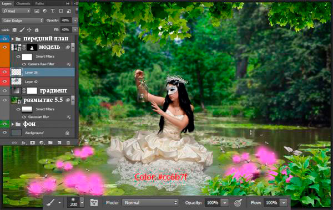The image size is (333, 210).
Task: Toggle Camera Raw Filter visibility eye
Action: (x=24, y=64)
